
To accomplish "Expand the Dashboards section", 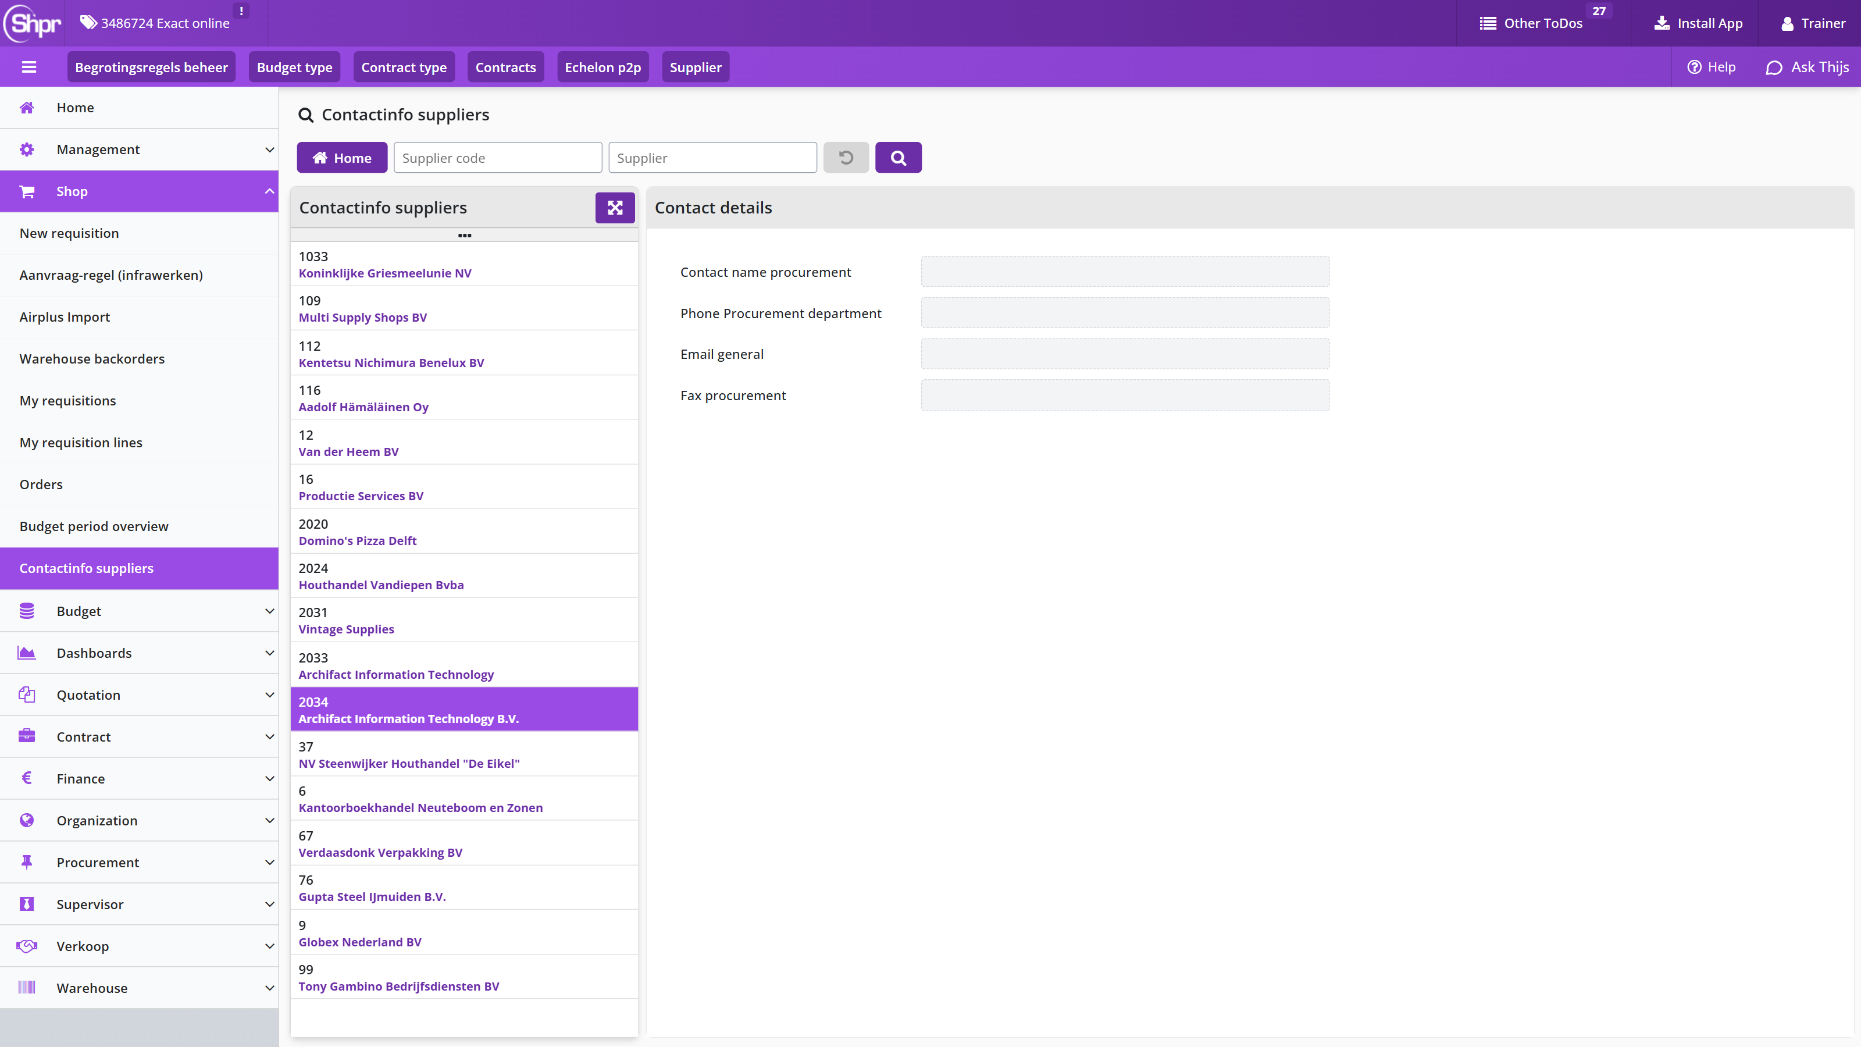I will 139,653.
